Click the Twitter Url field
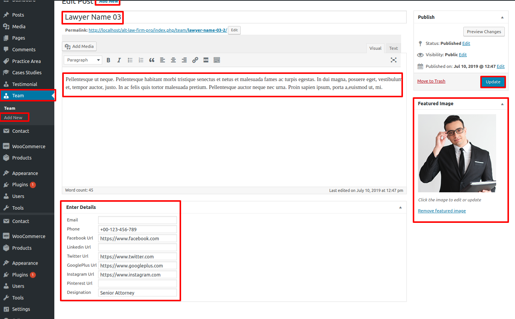This screenshot has height=319, width=515. 137,256
